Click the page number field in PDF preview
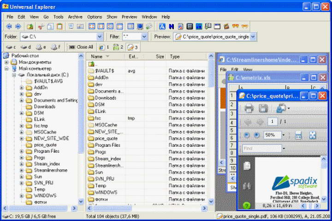 coord(273,122)
